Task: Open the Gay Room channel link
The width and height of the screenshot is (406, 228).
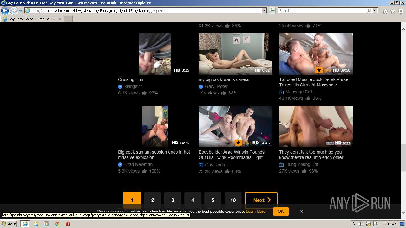Action: (x=215, y=165)
